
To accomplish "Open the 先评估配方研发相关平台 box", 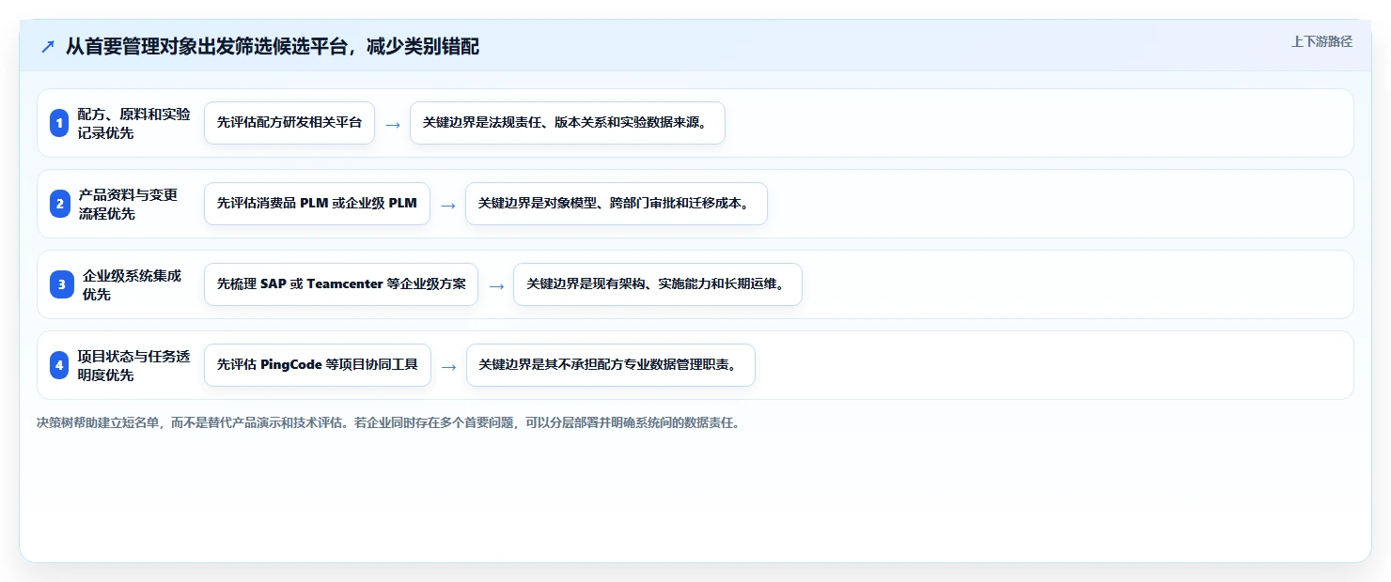I will (x=289, y=123).
